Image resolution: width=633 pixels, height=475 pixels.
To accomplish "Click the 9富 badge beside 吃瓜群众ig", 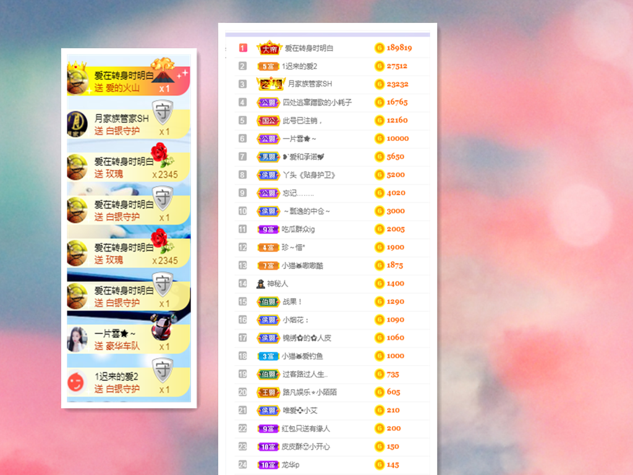I will point(268,229).
